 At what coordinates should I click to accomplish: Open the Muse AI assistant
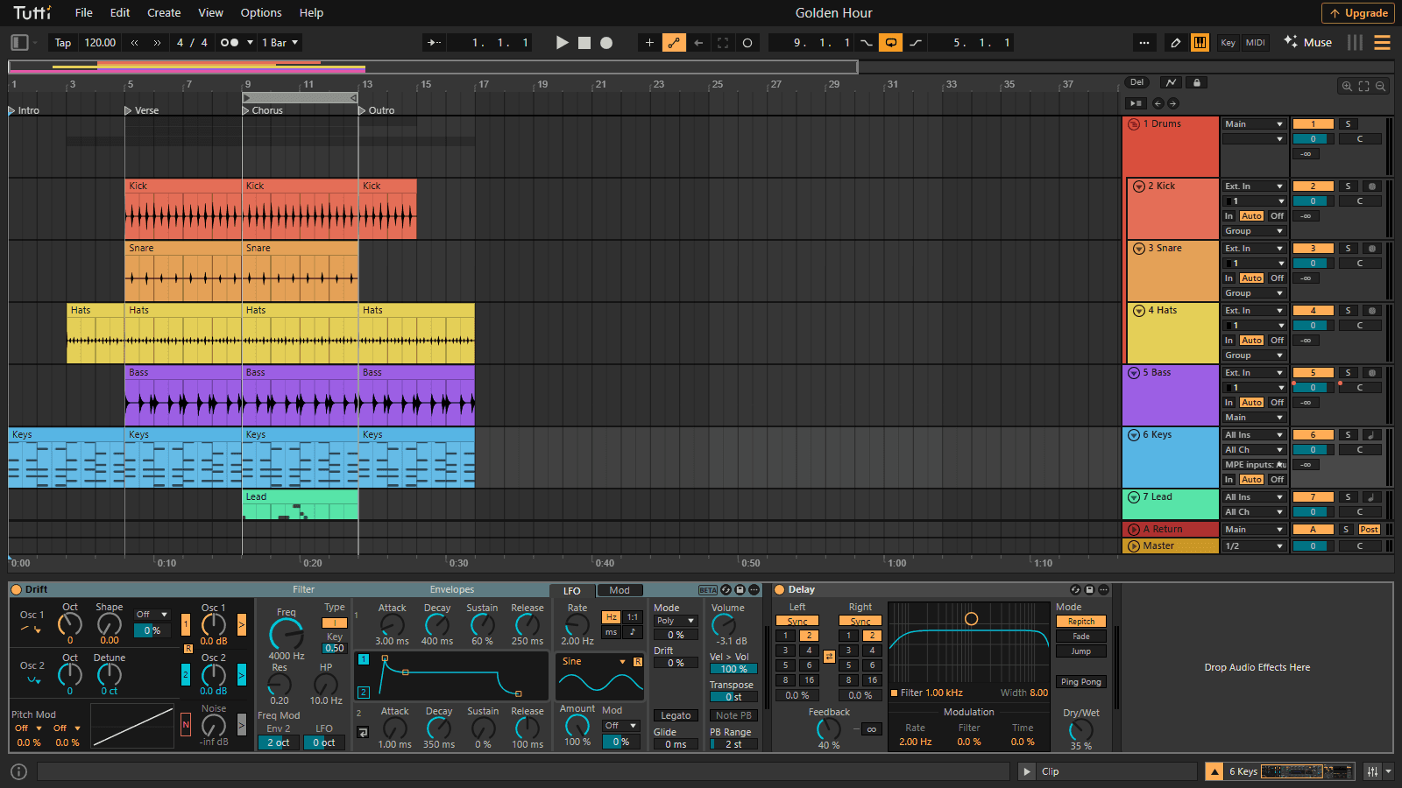pyautogui.click(x=1308, y=42)
